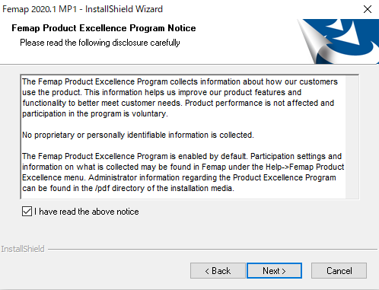Go to previous step with < Back
The height and width of the screenshot is (290, 379).
point(218,271)
